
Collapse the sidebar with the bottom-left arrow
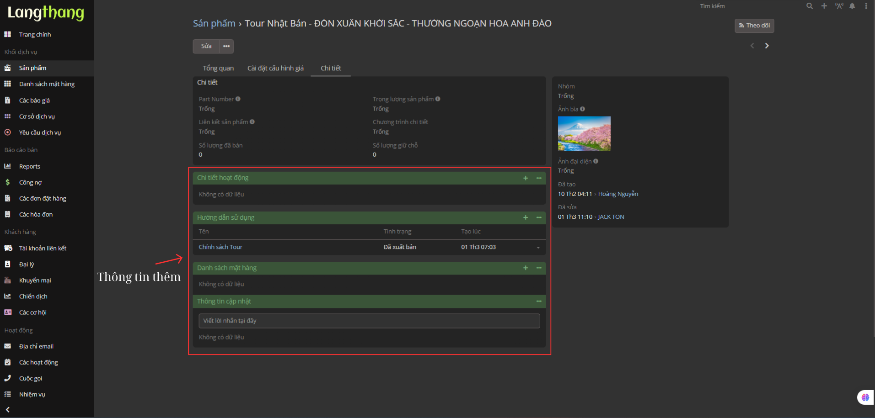(8, 409)
